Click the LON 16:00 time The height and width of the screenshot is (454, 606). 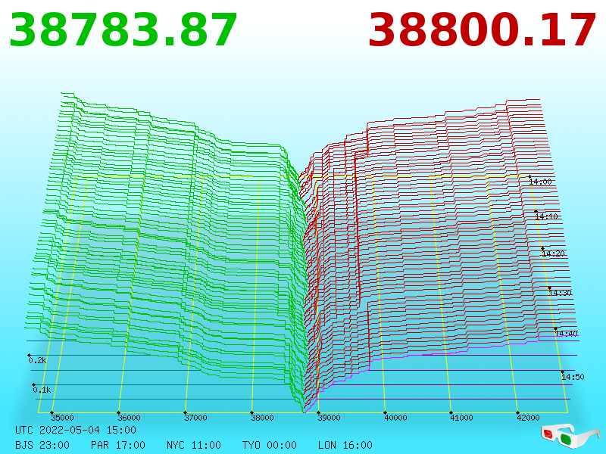tap(345, 445)
